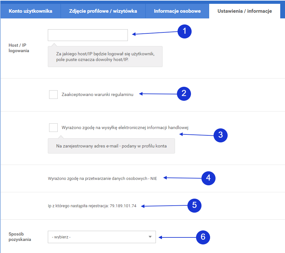Click the 'Sposób pozyskania' field label
This screenshot has height=253, width=285.
20,237
